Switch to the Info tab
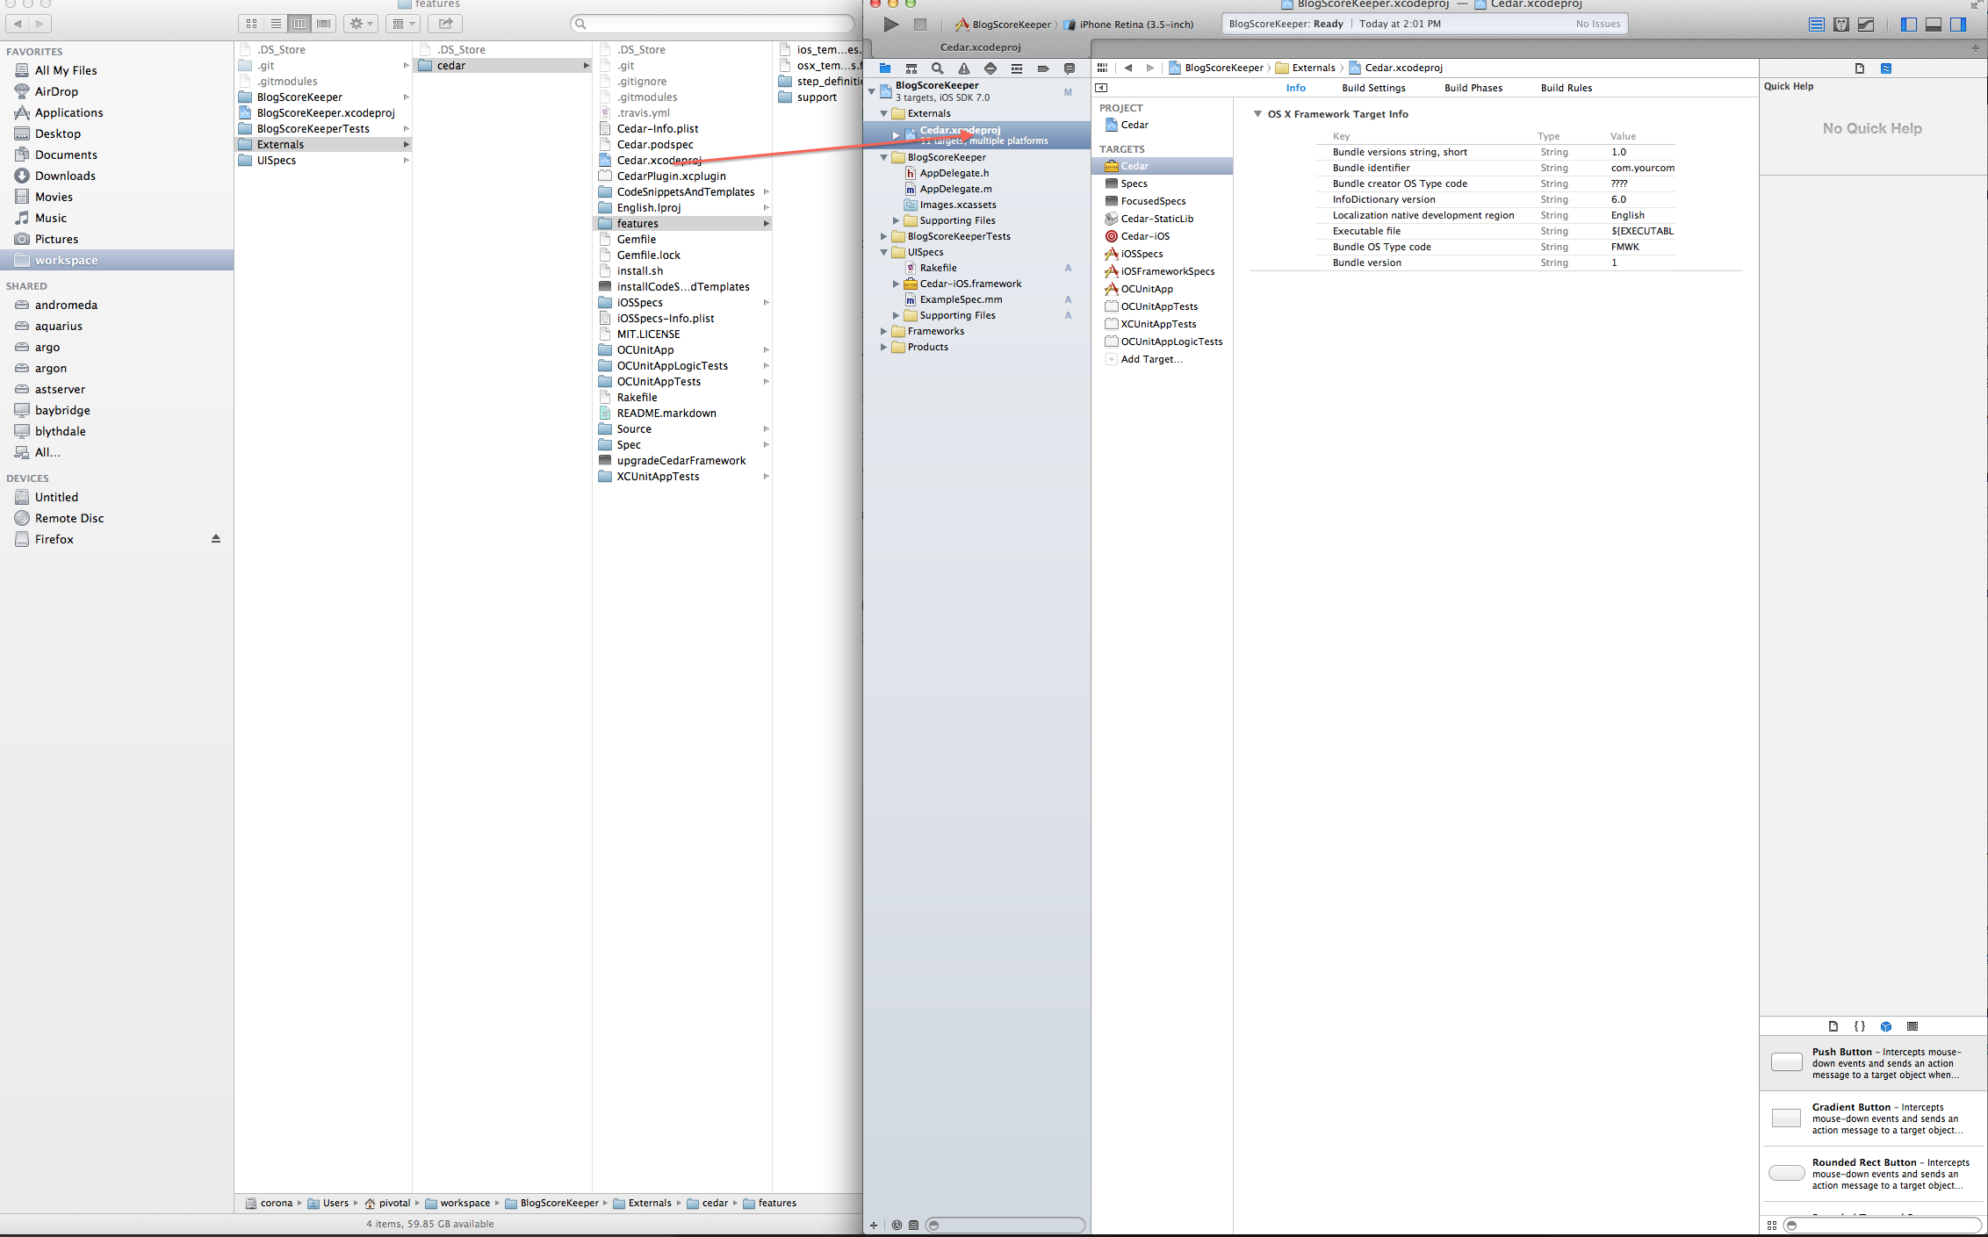This screenshot has width=1988, height=1237. [1296, 88]
